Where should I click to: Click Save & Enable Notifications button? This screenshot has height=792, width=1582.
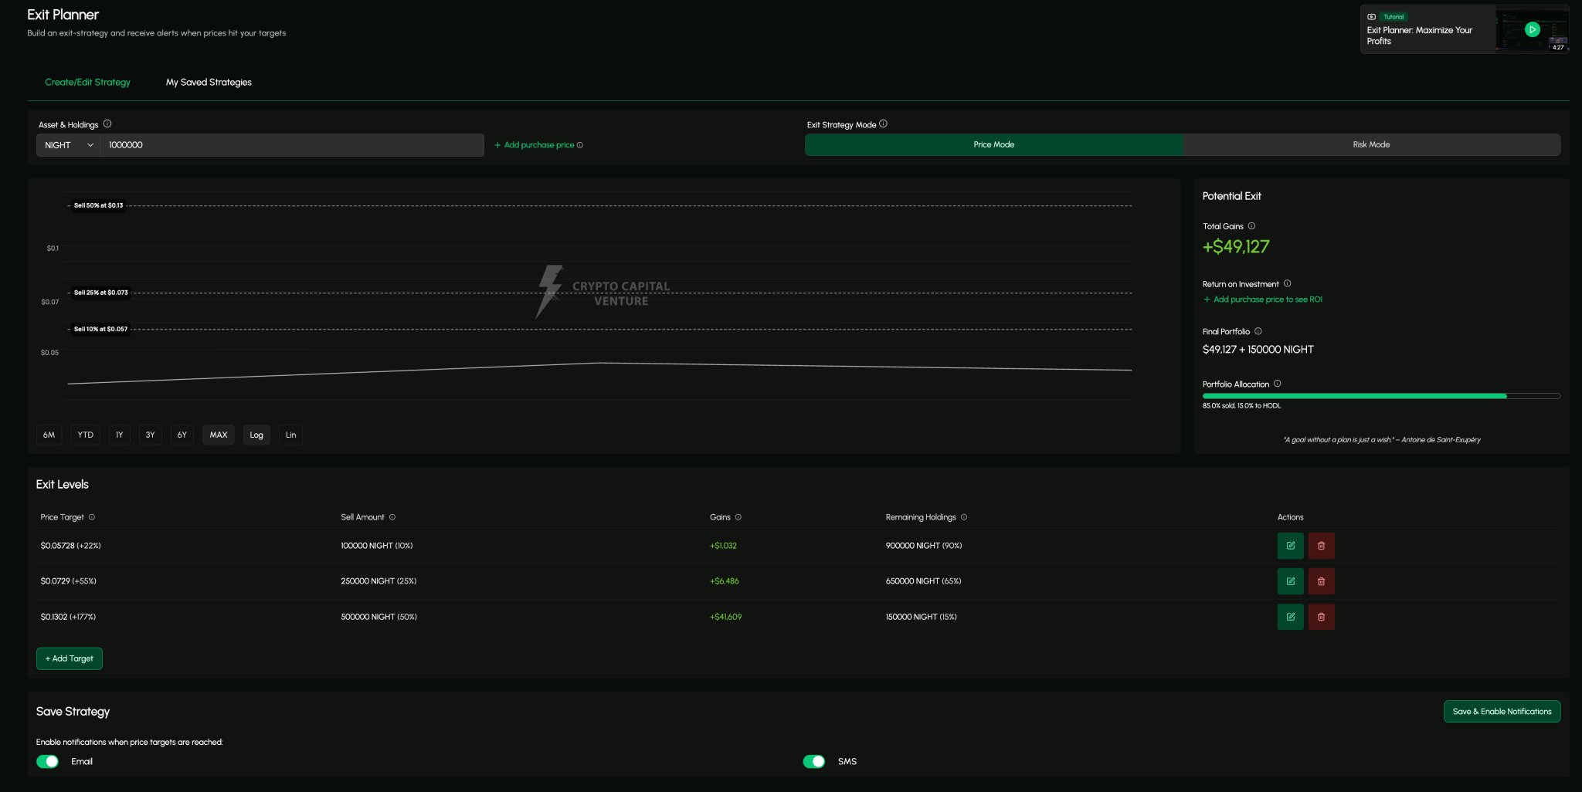[x=1502, y=712]
